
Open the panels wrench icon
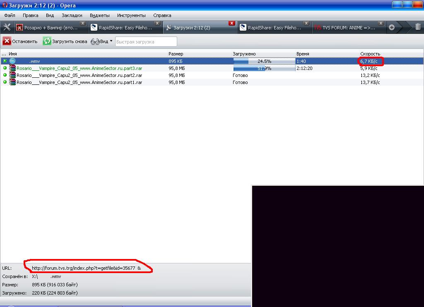click(7, 28)
